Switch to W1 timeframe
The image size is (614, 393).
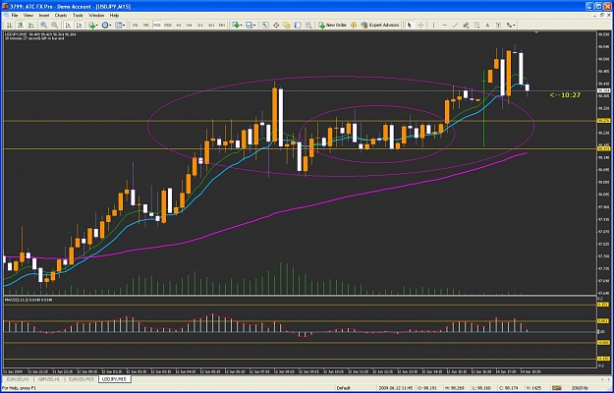point(211,25)
